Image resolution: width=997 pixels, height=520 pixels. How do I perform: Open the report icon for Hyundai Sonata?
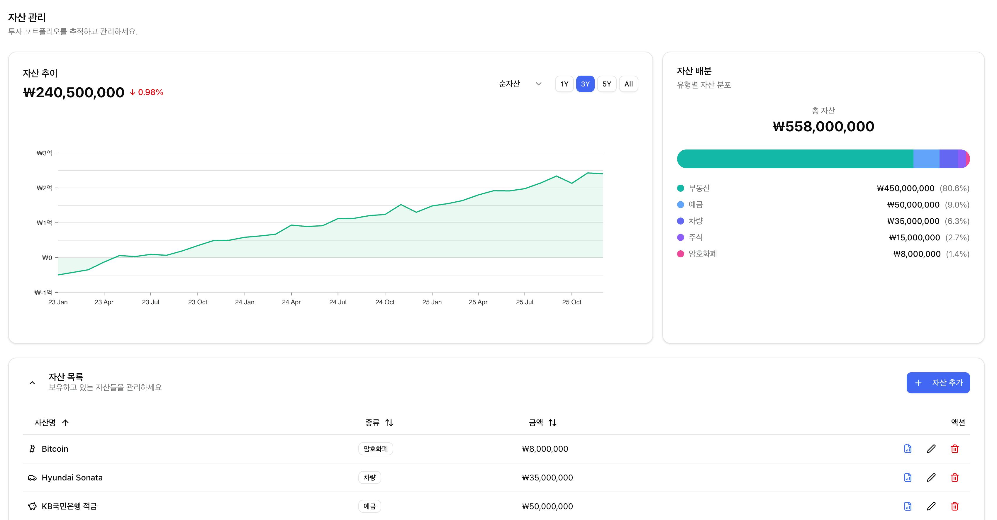[907, 477]
